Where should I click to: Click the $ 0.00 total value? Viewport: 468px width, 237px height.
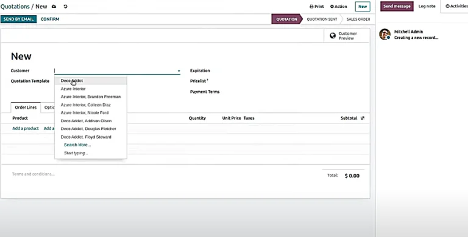point(352,176)
